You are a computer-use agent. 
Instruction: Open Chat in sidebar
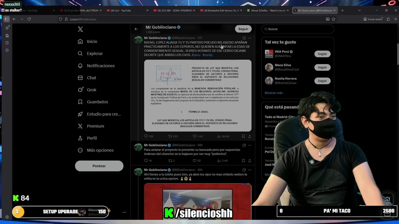point(87,78)
